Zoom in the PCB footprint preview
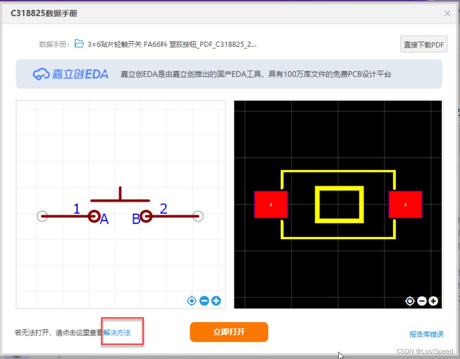Image resolution: width=460 pixels, height=359 pixels. coord(433,301)
